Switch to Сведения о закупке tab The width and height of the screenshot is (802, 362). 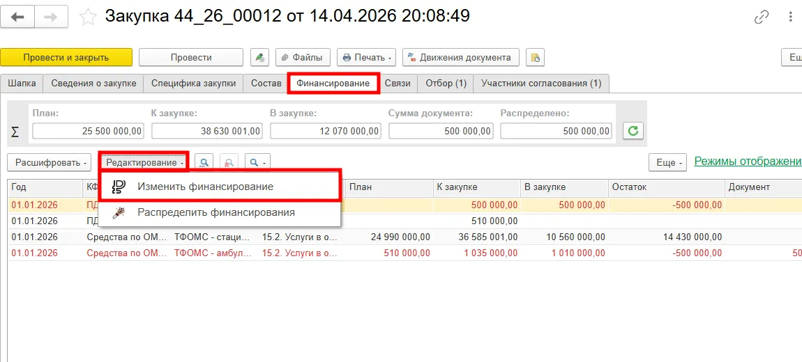point(93,84)
